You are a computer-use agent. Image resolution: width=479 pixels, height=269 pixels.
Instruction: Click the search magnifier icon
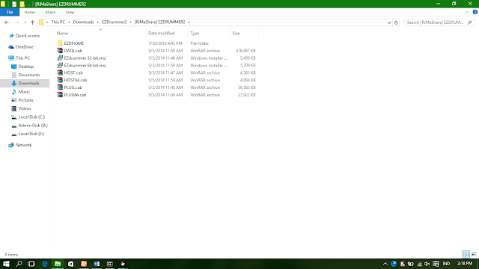tap(470, 22)
